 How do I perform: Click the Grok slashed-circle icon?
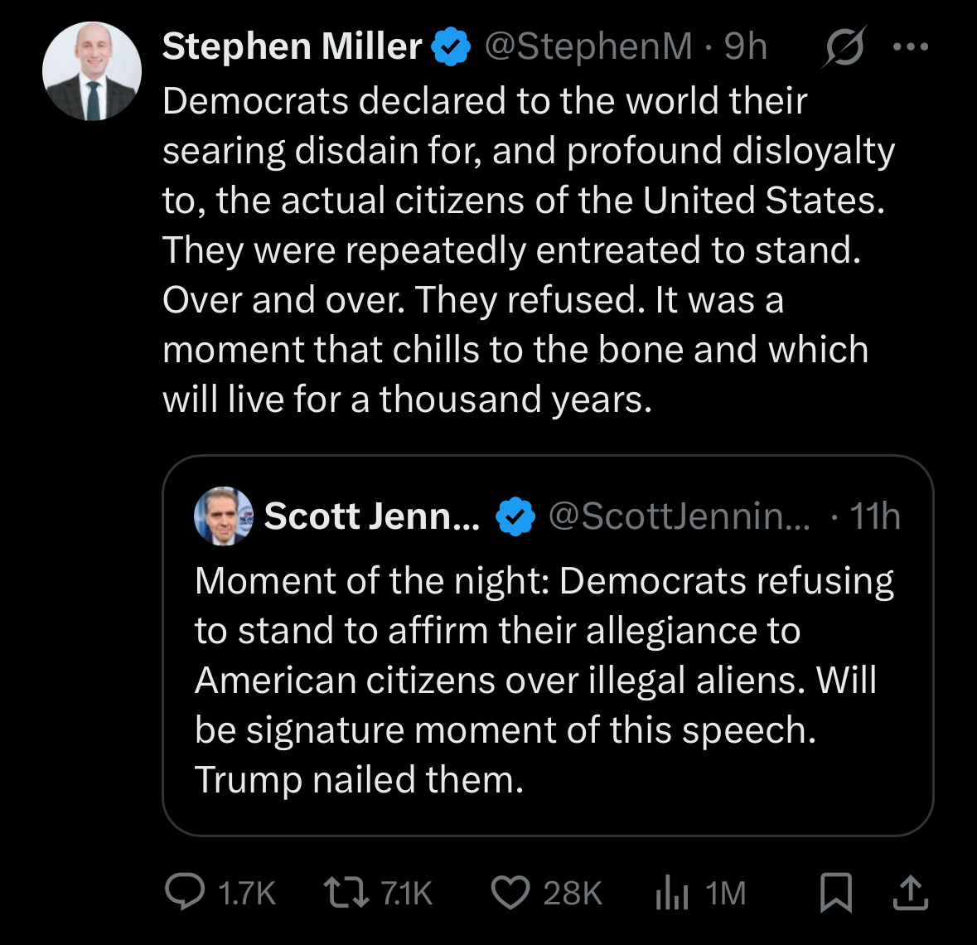pos(844,46)
